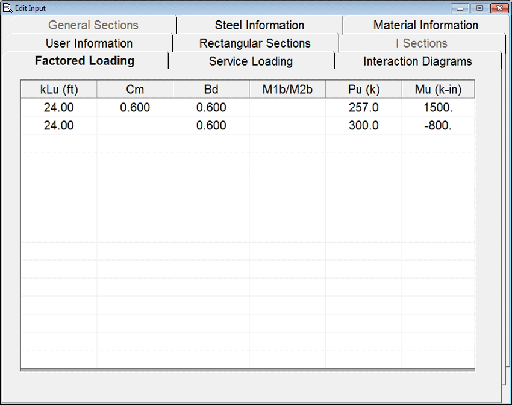Close the Edit Input dialog
Screen dimensions: 512x405
pyautogui.click(x=499, y=8)
